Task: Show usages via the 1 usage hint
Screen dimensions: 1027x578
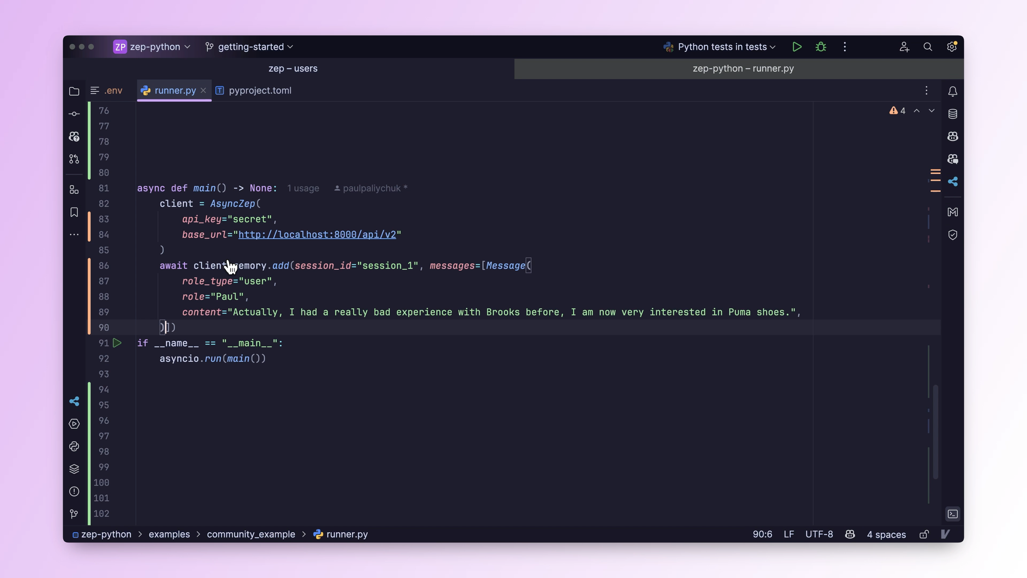Action: [303, 188]
